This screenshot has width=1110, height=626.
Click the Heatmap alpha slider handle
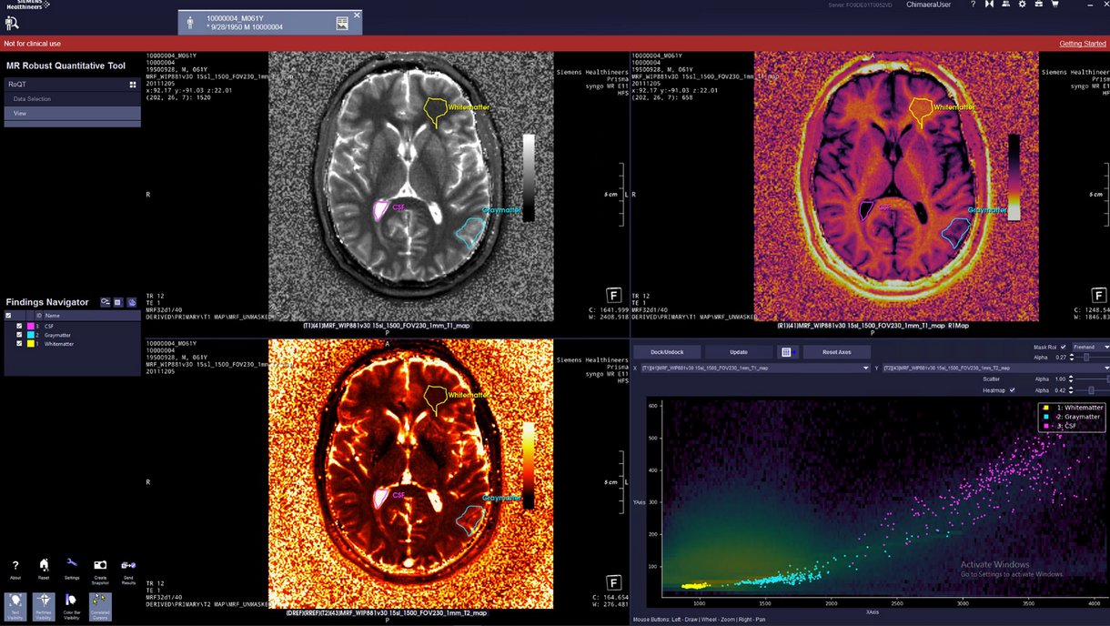(x=1091, y=390)
